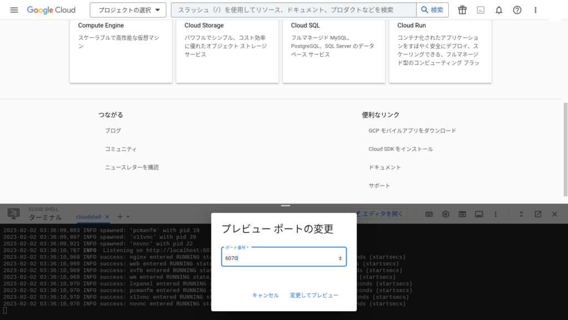The width and height of the screenshot is (568, 320).
Task: Click the ポート番号 input field
Action: pos(277,258)
